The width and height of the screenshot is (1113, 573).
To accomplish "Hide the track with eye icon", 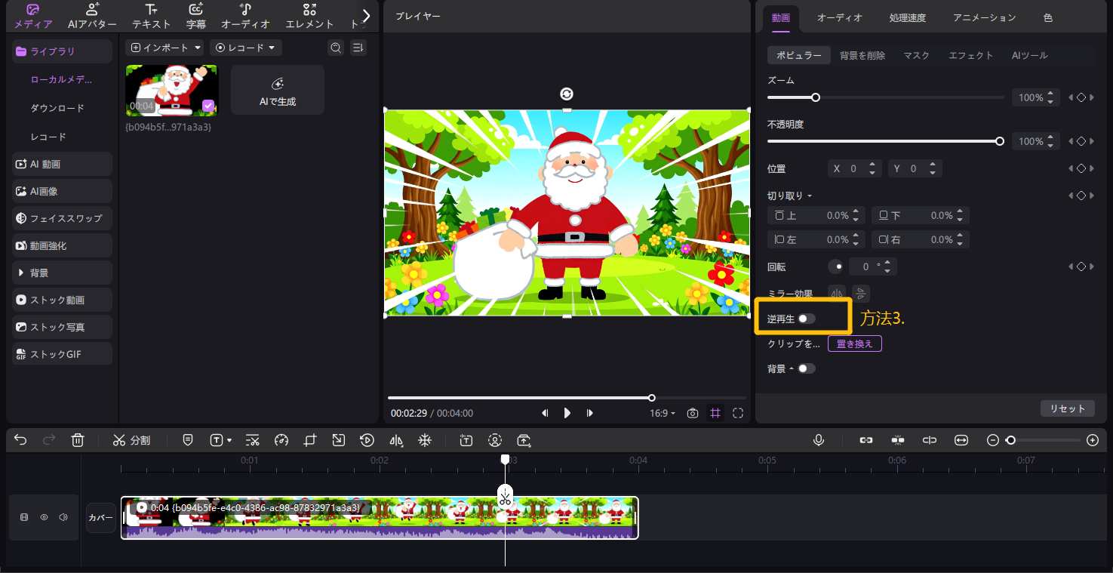I will (44, 517).
